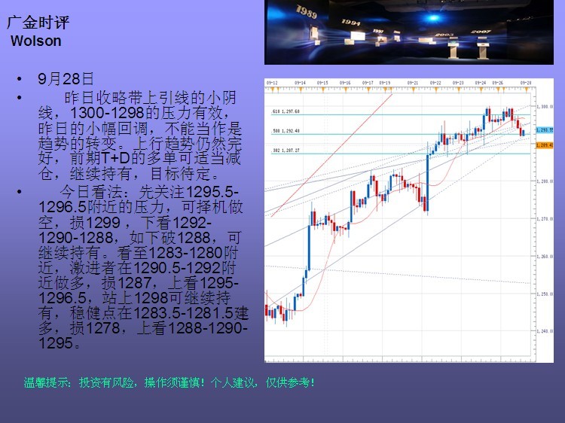Click the blue current price tag on axis
This screenshot has height=423, width=565.
point(543,130)
